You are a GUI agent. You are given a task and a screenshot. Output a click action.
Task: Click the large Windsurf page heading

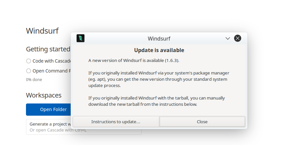(x=42, y=31)
